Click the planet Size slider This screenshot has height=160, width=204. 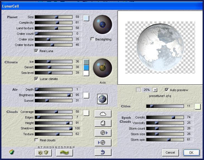pyautogui.click(x=54, y=17)
